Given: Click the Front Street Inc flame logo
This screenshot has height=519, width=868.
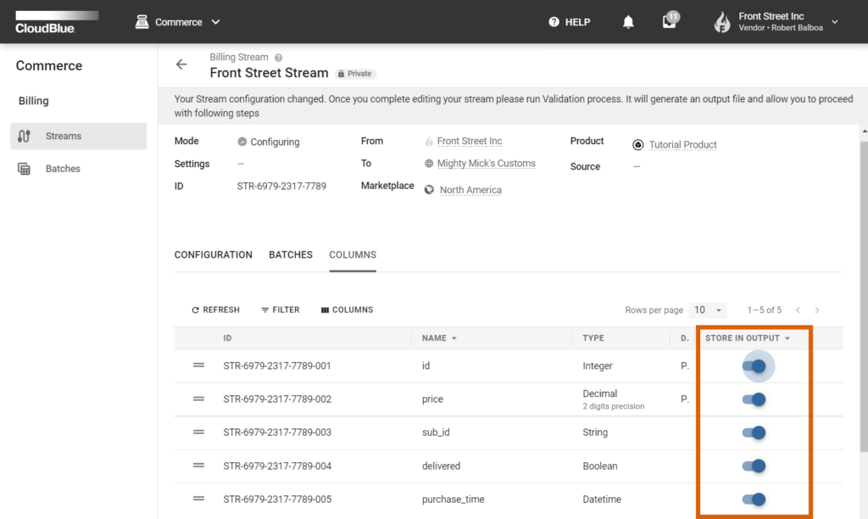Looking at the screenshot, I should point(722,22).
